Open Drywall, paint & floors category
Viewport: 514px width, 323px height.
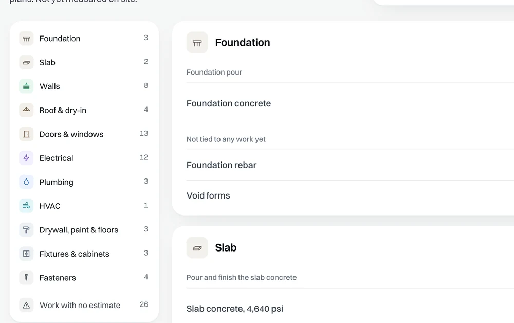click(84, 230)
